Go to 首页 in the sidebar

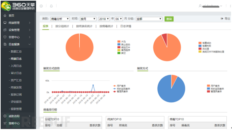[11, 15]
